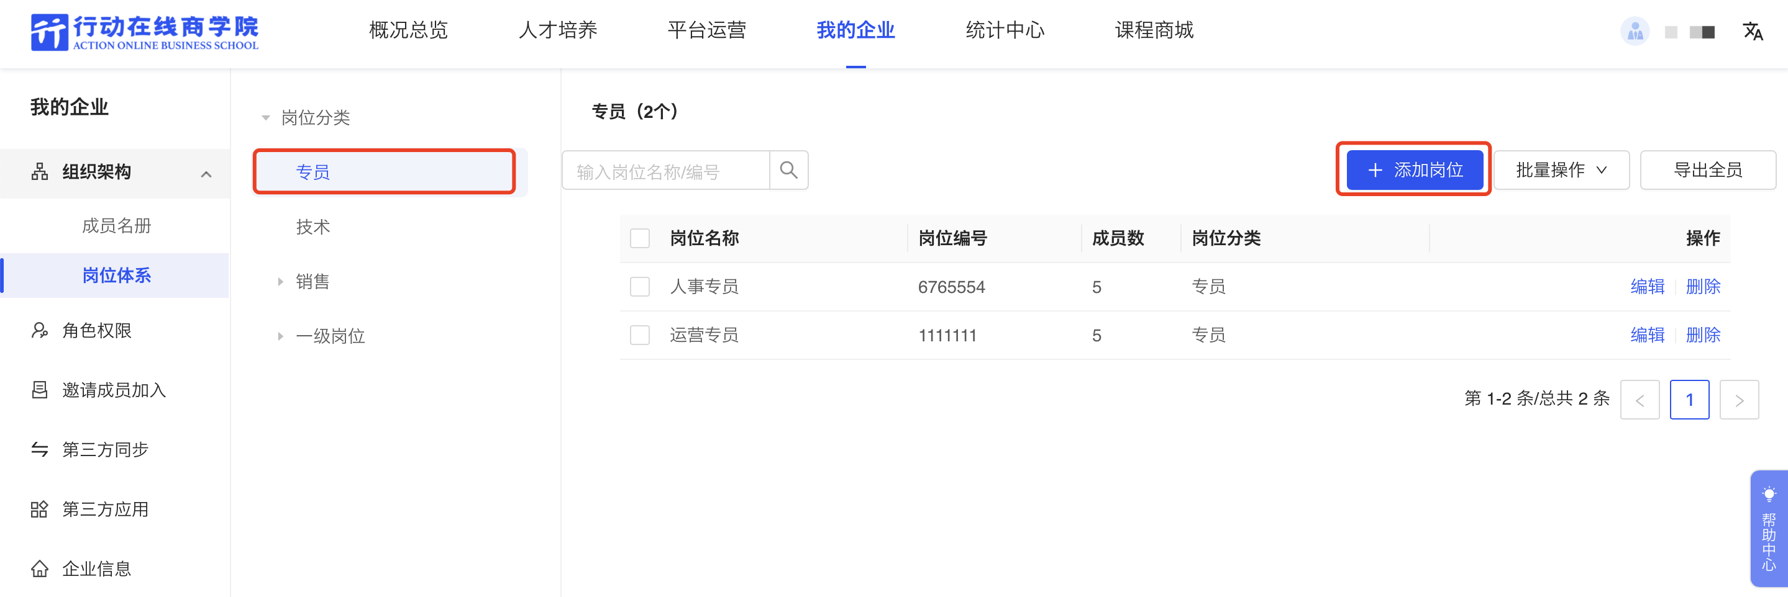The height and width of the screenshot is (597, 1788).
Task: Expand the 销售 tree node arrow
Action: [280, 282]
